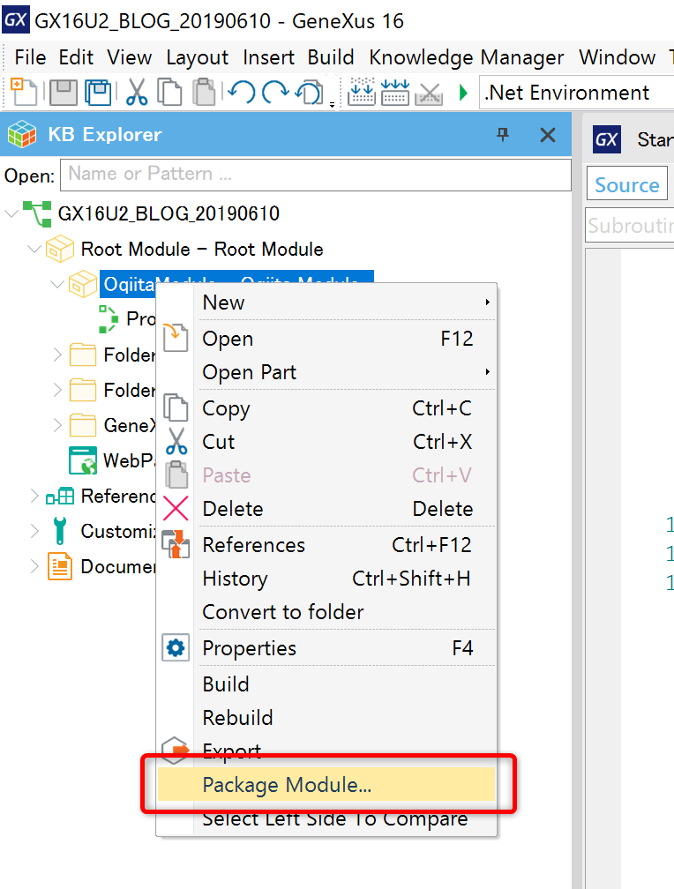Click the Rebuild All toolbar icon
The height and width of the screenshot is (889, 674).
pyautogui.click(x=395, y=92)
